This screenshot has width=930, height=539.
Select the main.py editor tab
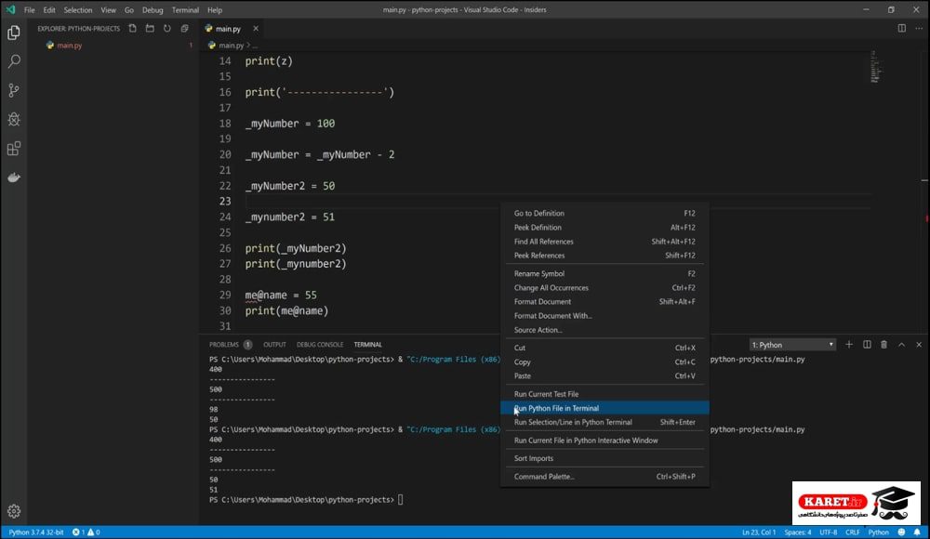click(x=228, y=29)
